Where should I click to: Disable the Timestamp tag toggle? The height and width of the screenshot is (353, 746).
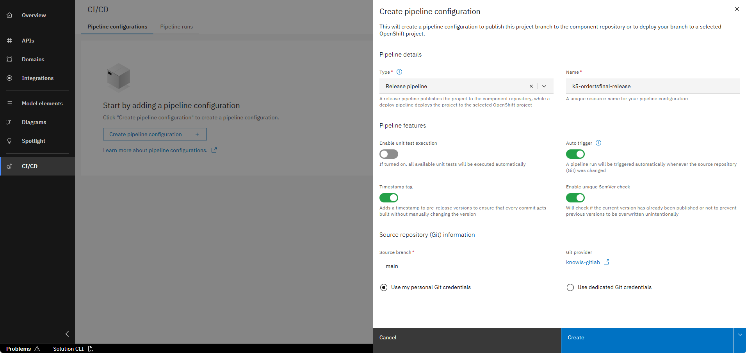tap(388, 198)
